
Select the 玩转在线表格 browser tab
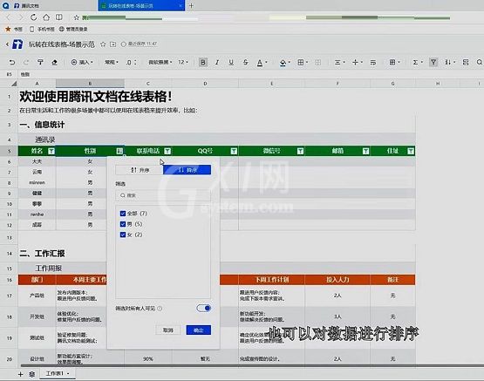pyautogui.click(x=141, y=5)
